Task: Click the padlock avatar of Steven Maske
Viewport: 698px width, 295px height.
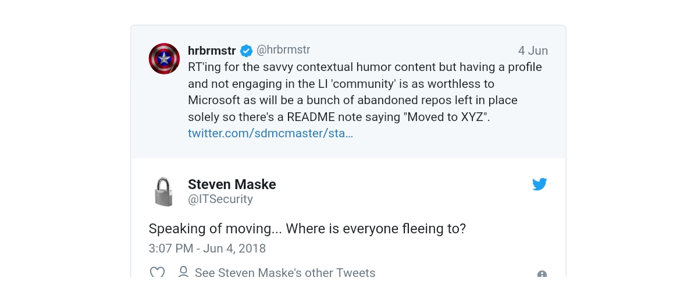Action: (x=164, y=191)
